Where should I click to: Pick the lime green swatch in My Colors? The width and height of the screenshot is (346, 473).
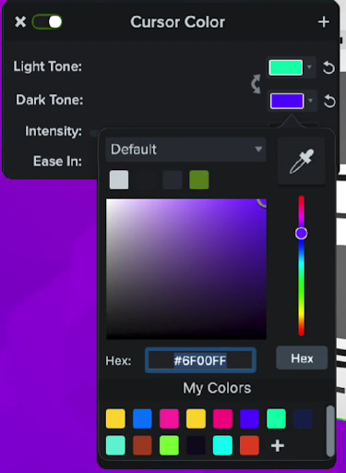pyautogui.click(x=169, y=445)
